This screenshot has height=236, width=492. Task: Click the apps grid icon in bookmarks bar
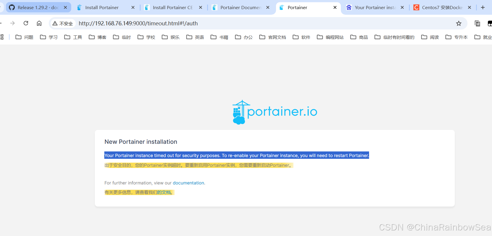click(2, 37)
